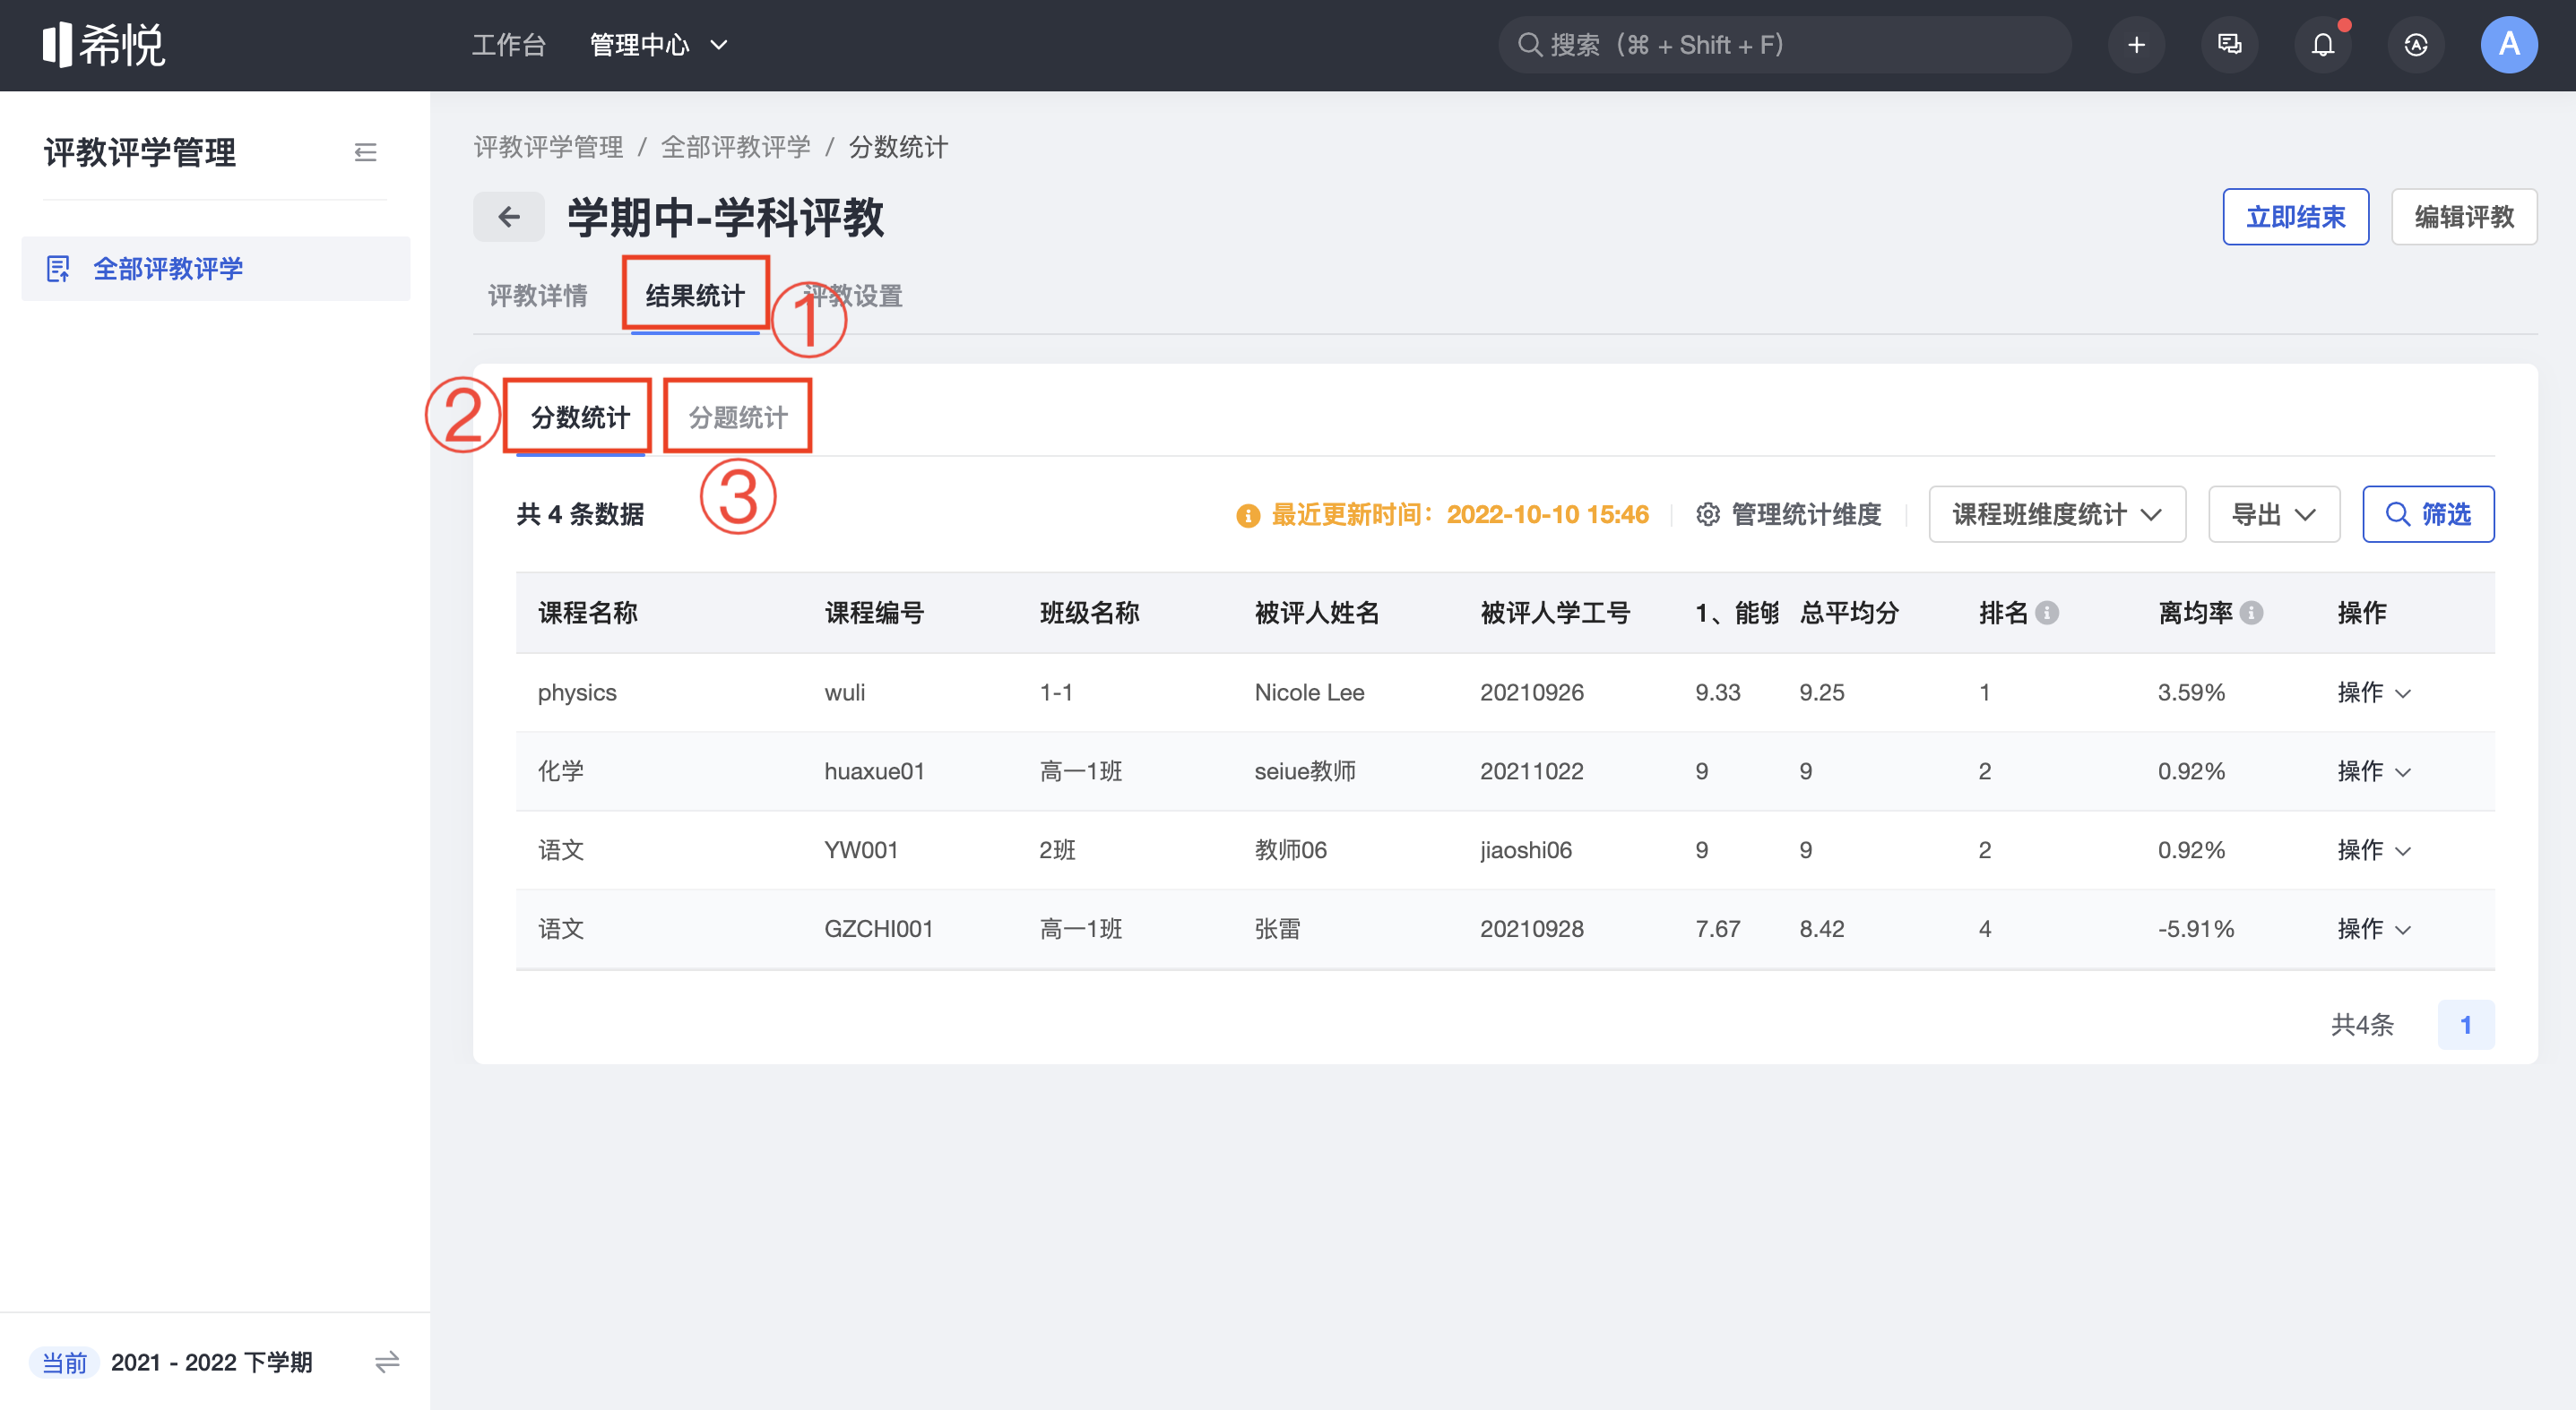Open 管理统计维度 settings
This screenshot has width=2576, height=1410.
1788,514
